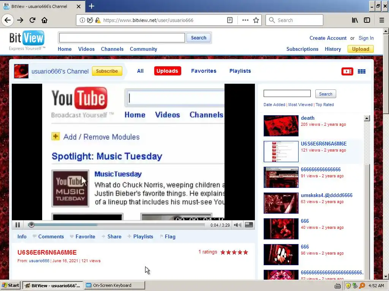Click the video progress seek bar
This screenshot has width=389, height=291.
[117, 225]
